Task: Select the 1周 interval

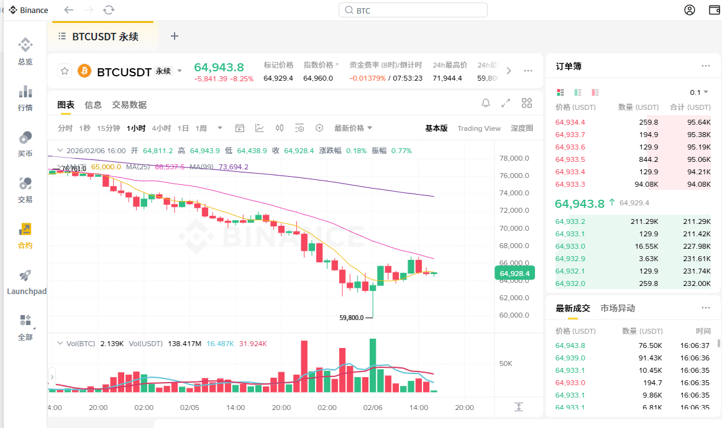Action: click(201, 128)
